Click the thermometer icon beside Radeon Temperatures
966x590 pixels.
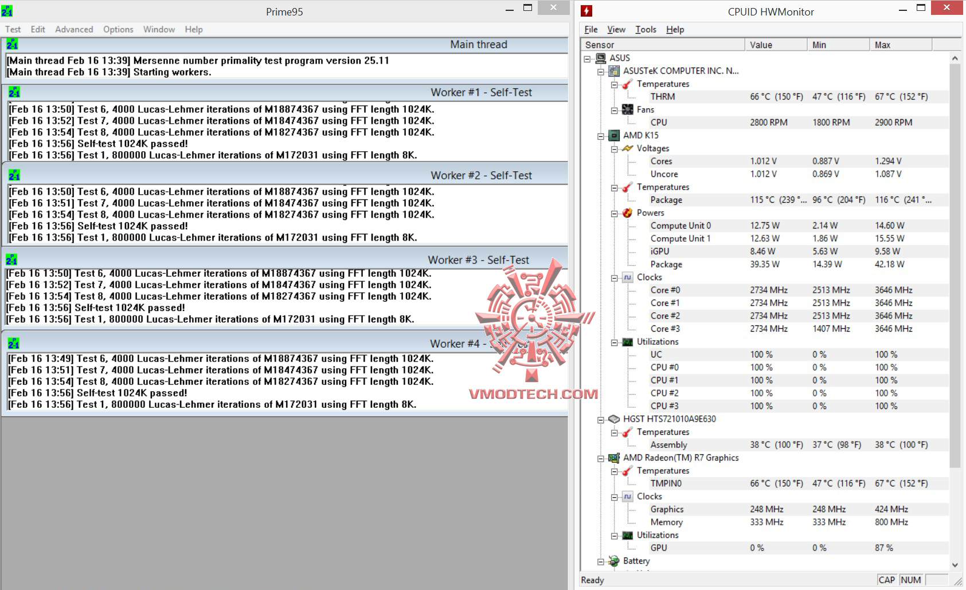coord(628,471)
